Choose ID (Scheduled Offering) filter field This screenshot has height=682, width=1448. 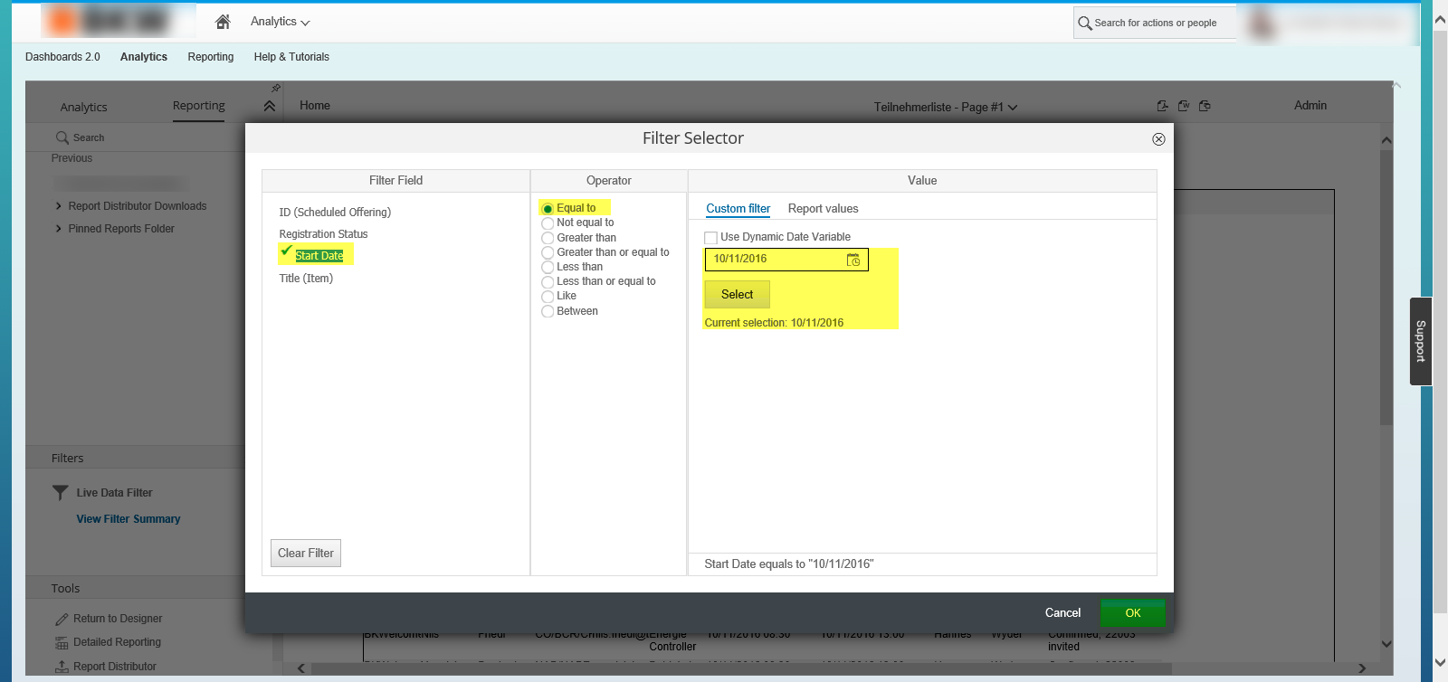[x=335, y=213]
